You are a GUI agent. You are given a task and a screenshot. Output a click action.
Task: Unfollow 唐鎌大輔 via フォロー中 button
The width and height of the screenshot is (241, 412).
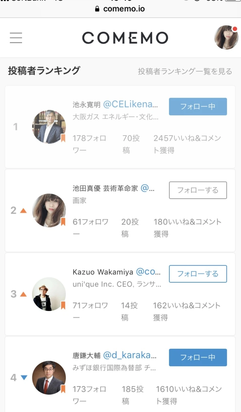[x=198, y=357]
